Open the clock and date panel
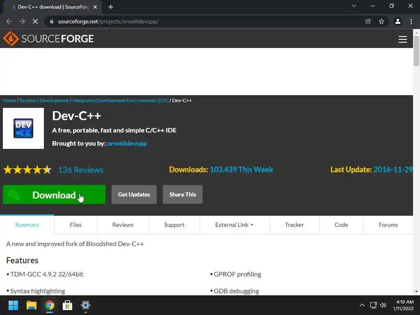Image resolution: width=420 pixels, height=315 pixels. pos(403,305)
